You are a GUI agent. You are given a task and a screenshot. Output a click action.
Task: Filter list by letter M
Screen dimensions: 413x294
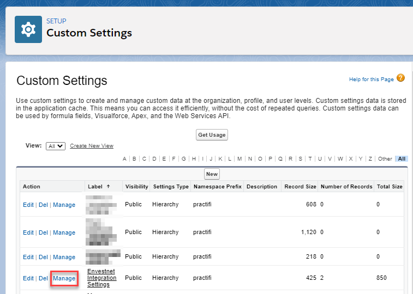240,158
